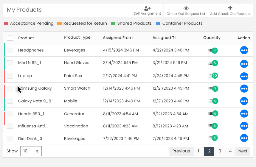
Task: Select the Diet Drink_3 row checkbox
Action: [10, 138]
